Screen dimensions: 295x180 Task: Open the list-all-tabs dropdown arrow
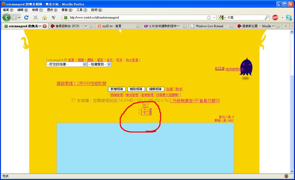(292, 26)
